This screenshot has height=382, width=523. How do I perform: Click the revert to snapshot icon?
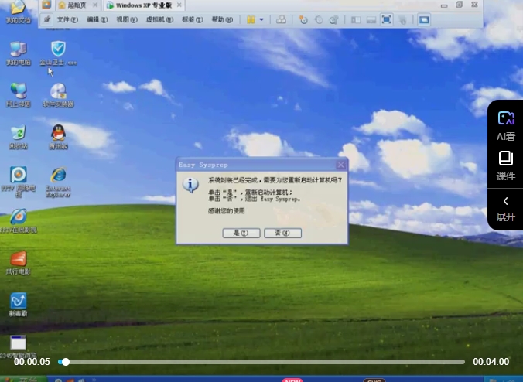(319, 19)
